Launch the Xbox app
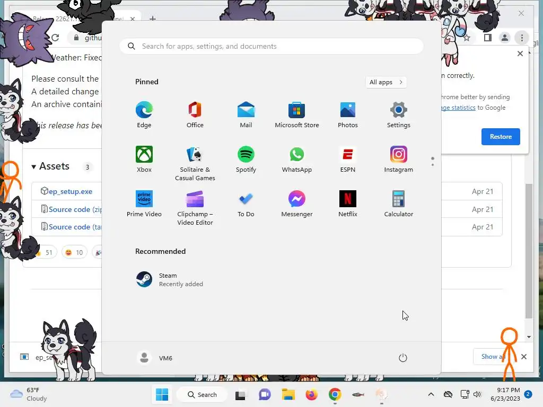Image resolution: width=543 pixels, height=407 pixels. [x=144, y=160]
